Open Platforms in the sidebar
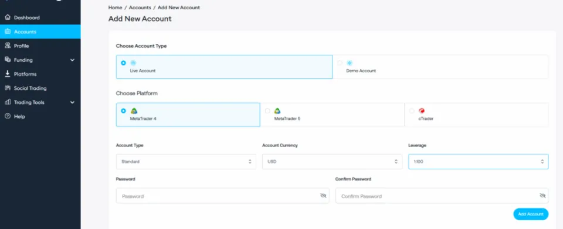Viewport: 563px width, 229px height. click(x=40, y=74)
